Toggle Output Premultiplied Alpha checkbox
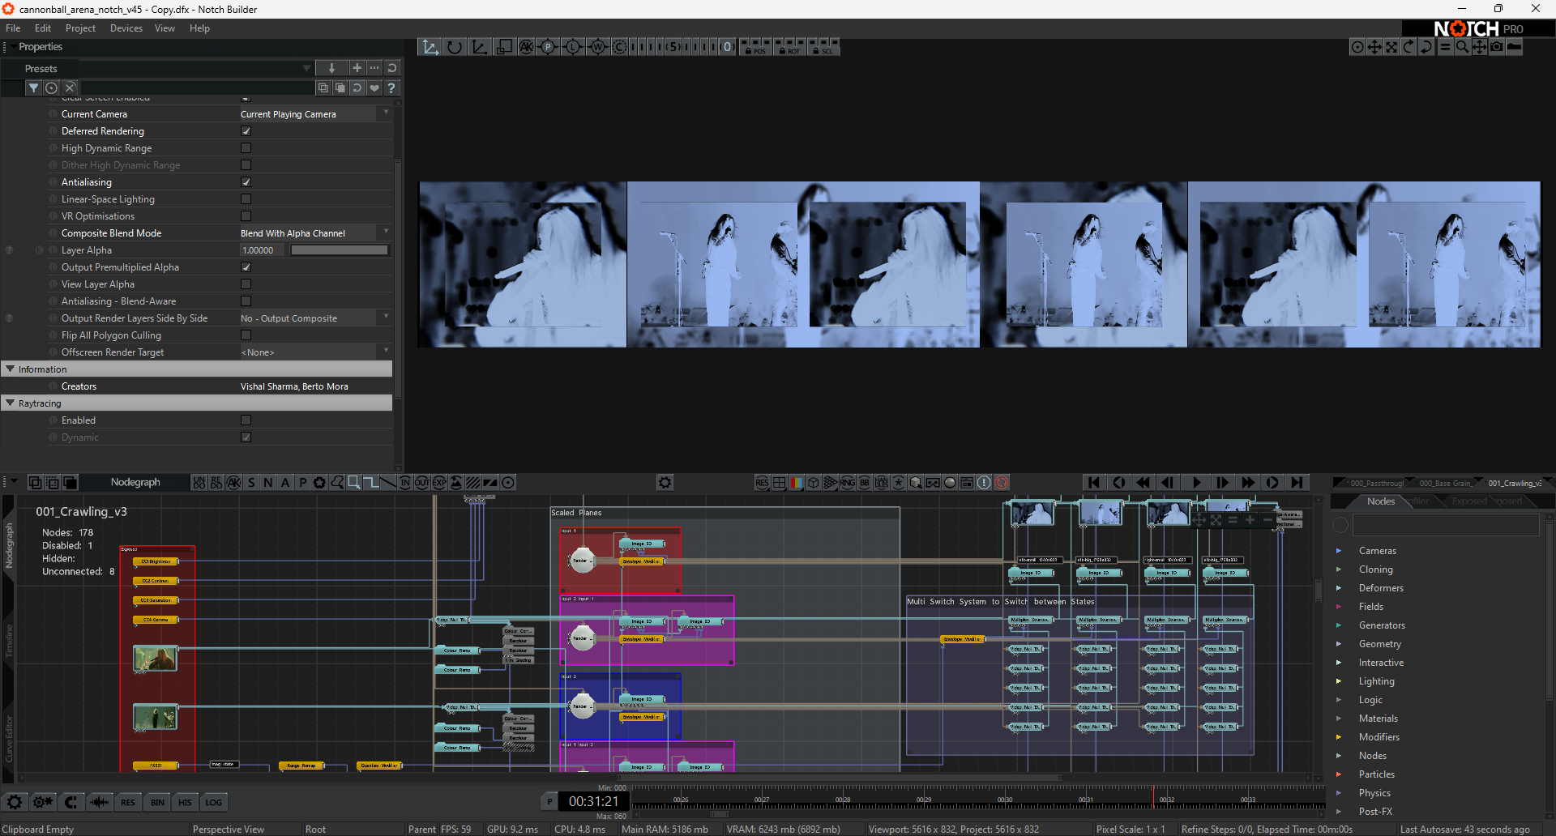Image resolution: width=1556 pixels, height=836 pixels. click(x=246, y=267)
